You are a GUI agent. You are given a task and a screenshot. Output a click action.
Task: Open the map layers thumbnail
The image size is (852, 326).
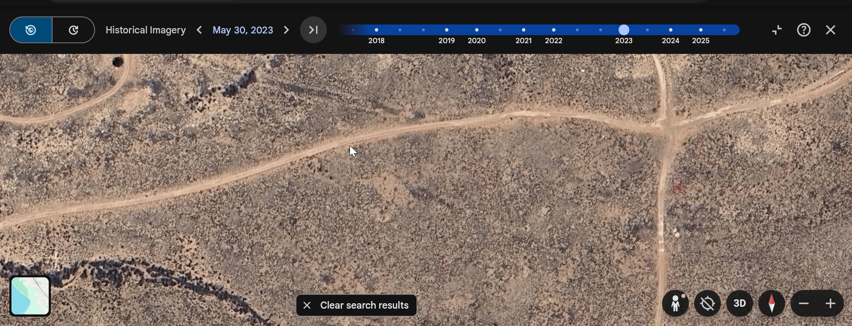30,296
